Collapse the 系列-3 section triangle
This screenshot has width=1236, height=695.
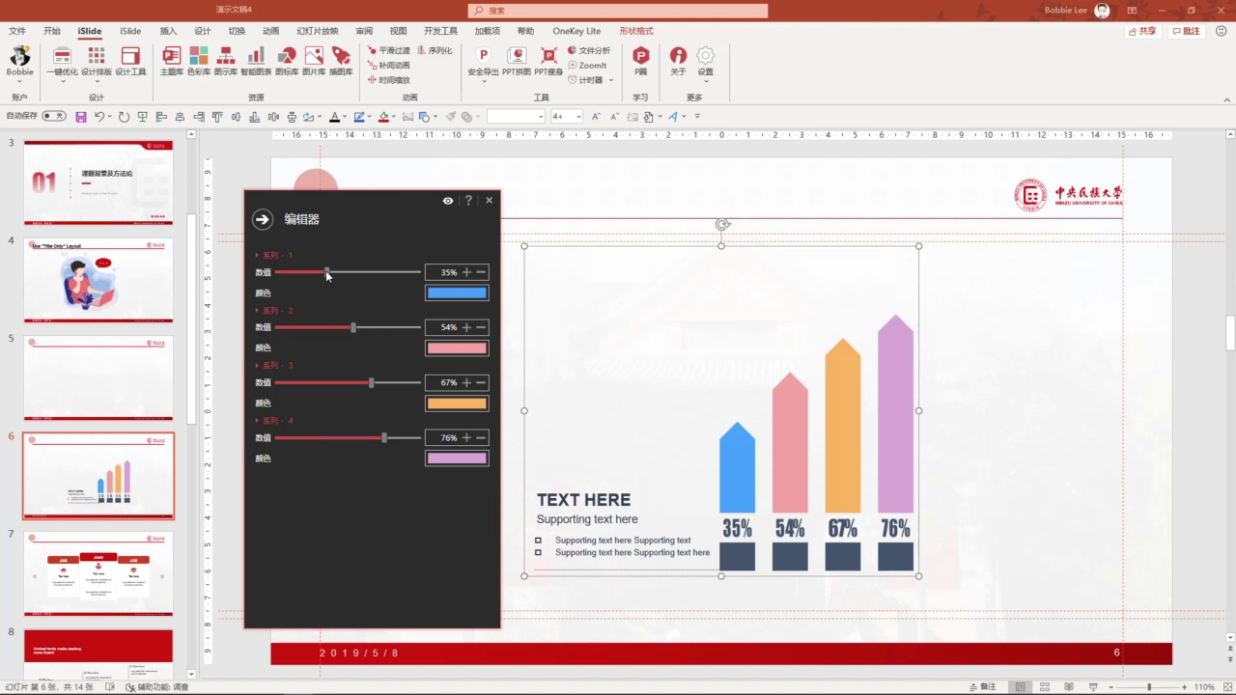(257, 366)
